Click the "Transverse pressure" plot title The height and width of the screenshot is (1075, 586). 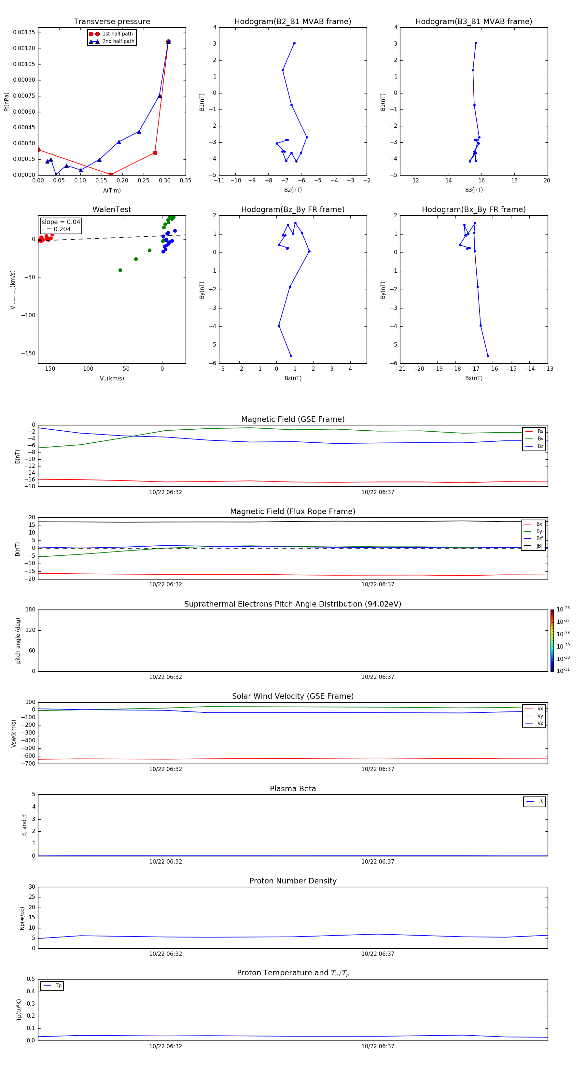112,22
